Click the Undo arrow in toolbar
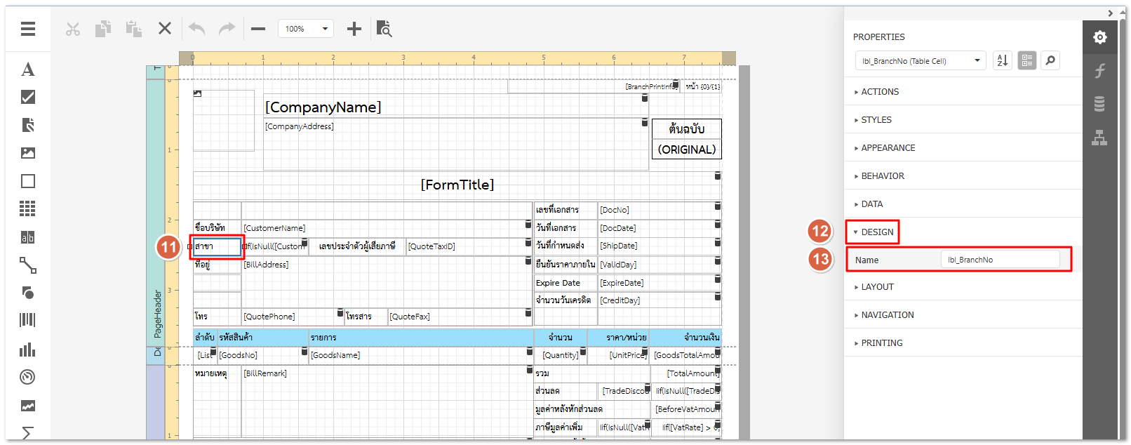1131x445 pixels. [x=196, y=29]
